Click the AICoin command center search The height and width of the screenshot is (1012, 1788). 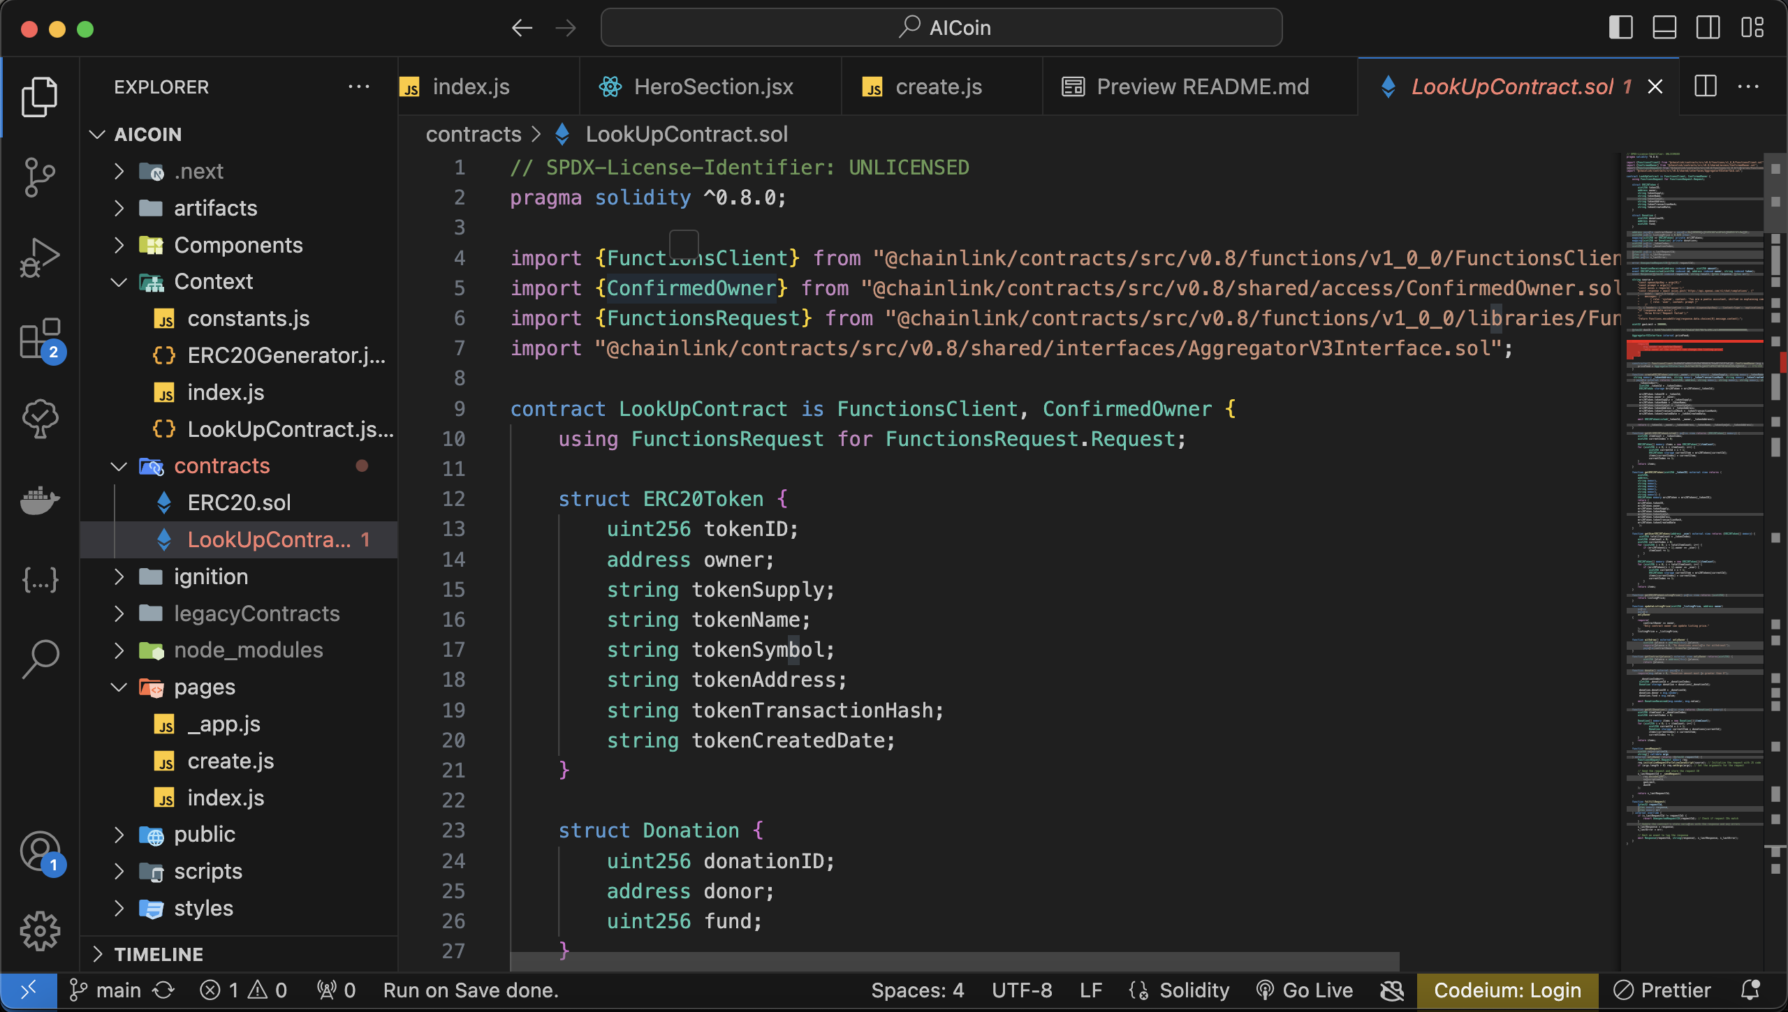click(x=941, y=28)
